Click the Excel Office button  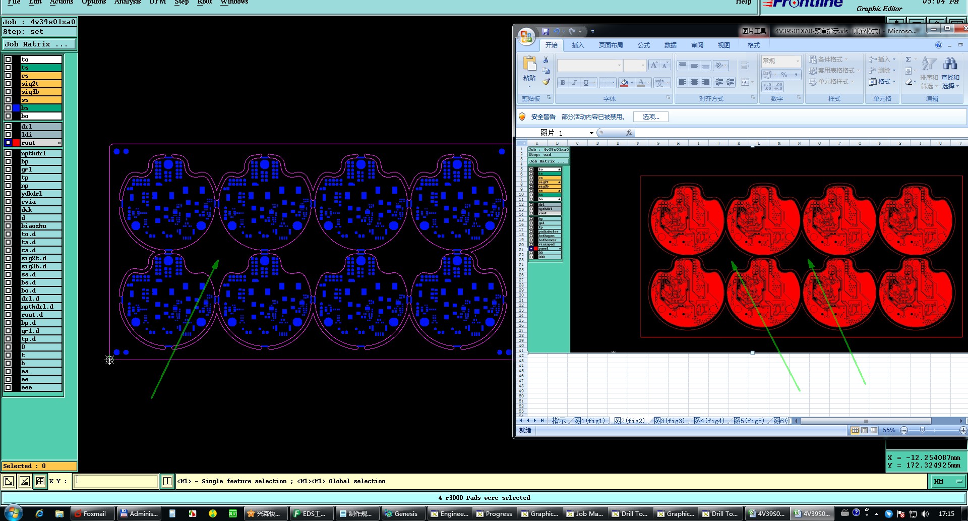[x=526, y=36]
